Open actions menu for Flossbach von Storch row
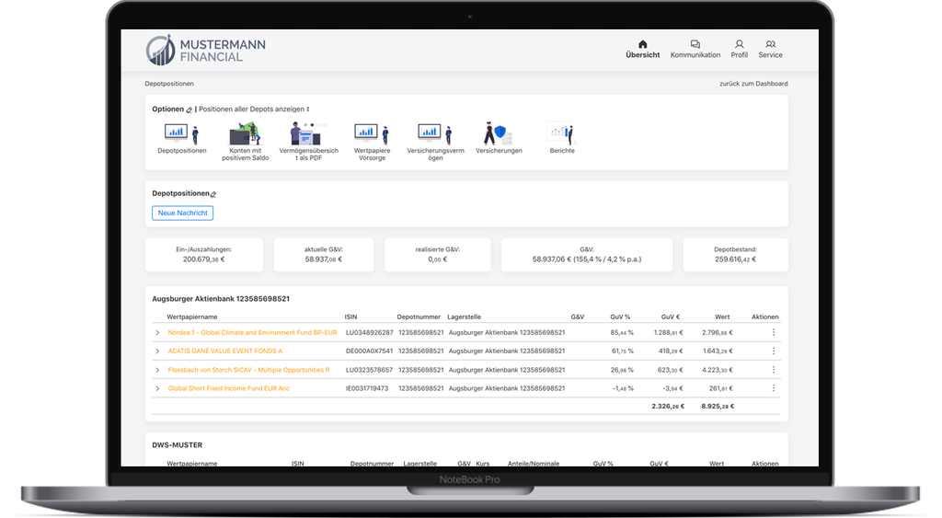Image resolution: width=942 pixels, height=518 pixels. (x=773, y=370)
